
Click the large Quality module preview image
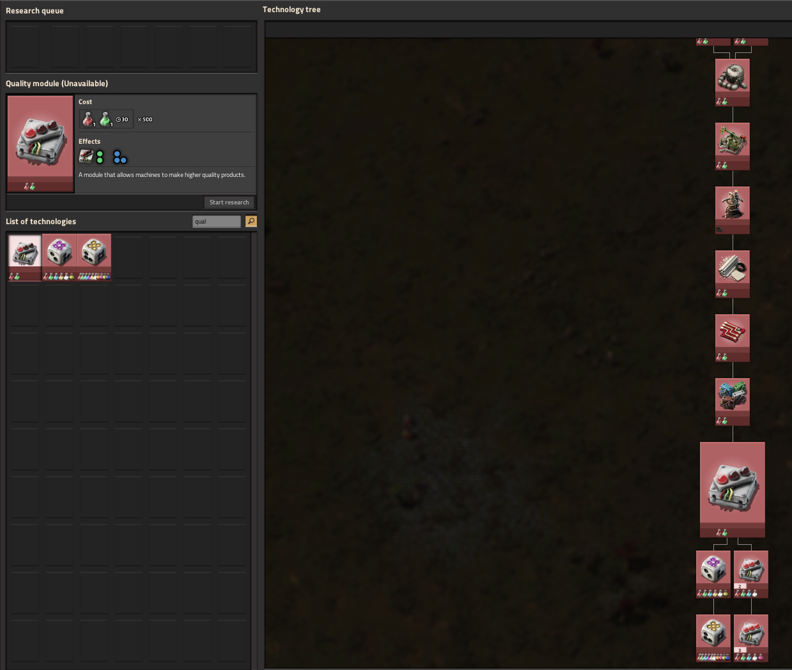(x=40, y=144)
